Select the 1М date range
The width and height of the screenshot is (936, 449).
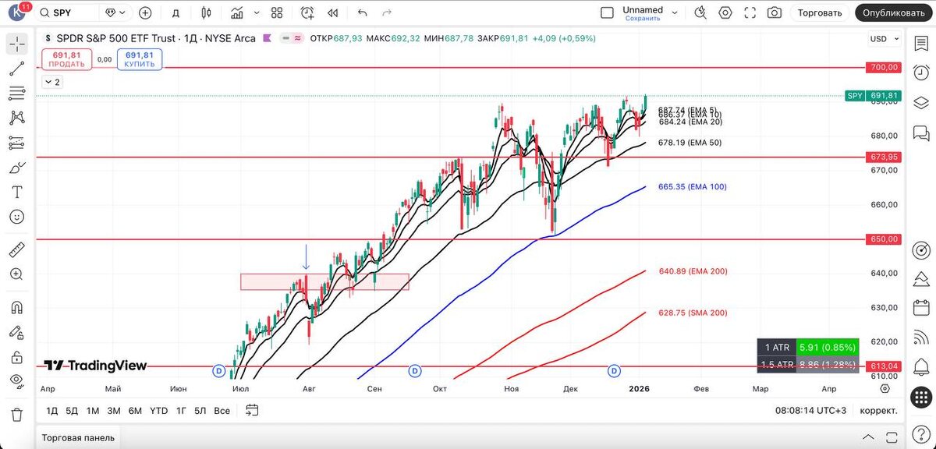pyautogui.click(x=93, y=410)
